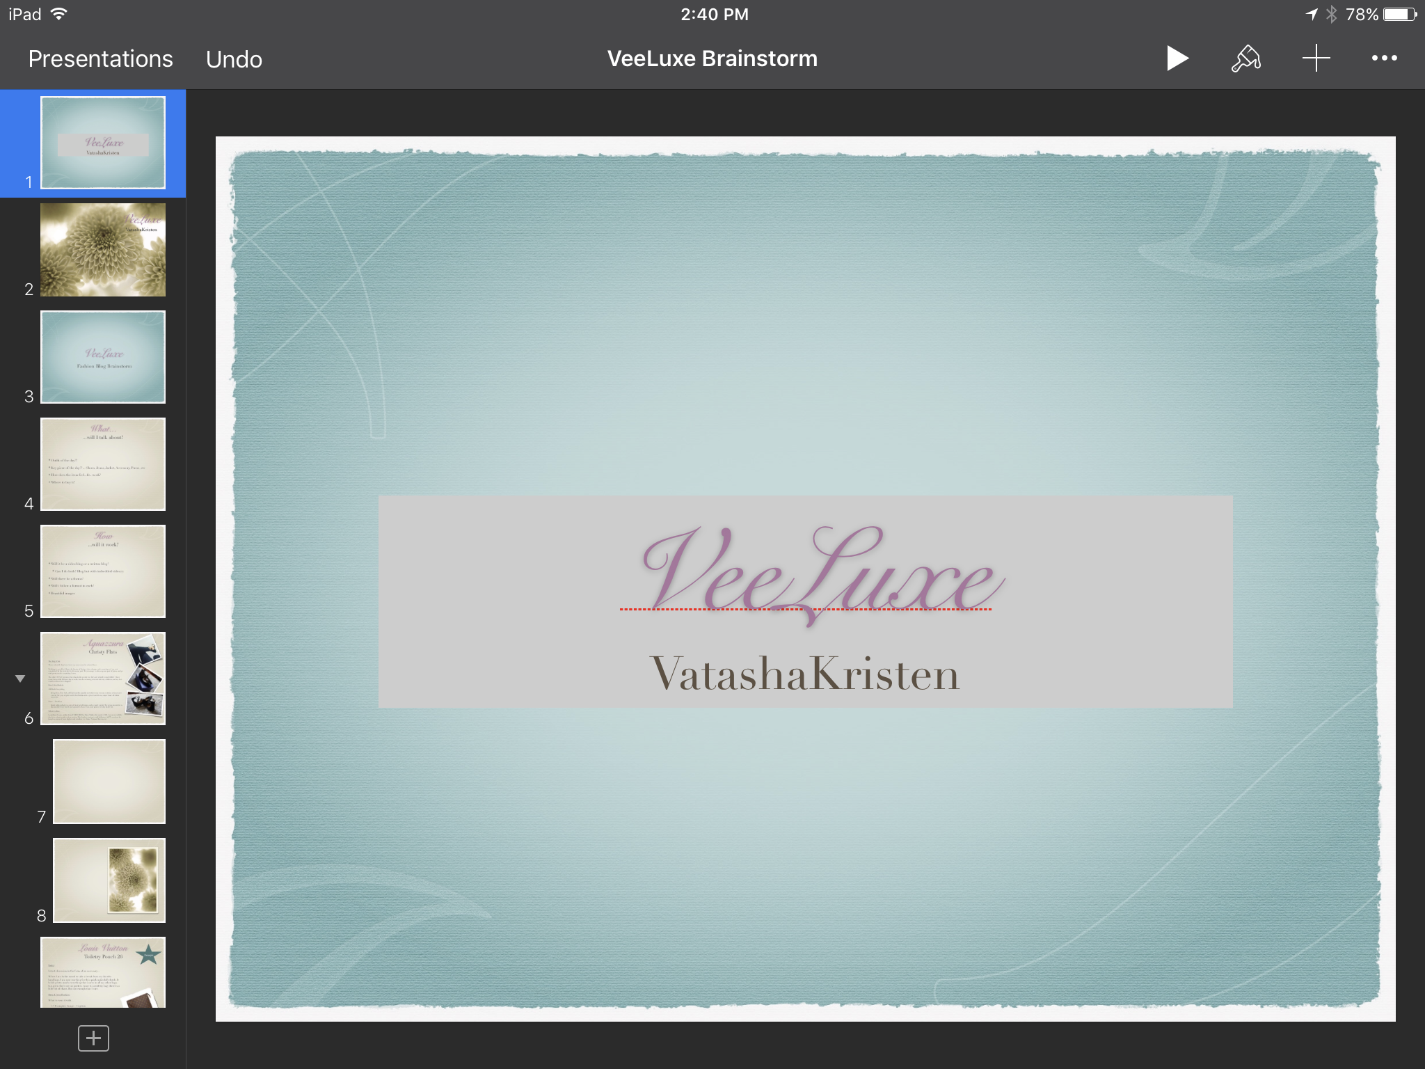Screen dimensions: 1425x1069
Task: Open slide 5 'How' thumbnail
Action: [x=103, y=571]
